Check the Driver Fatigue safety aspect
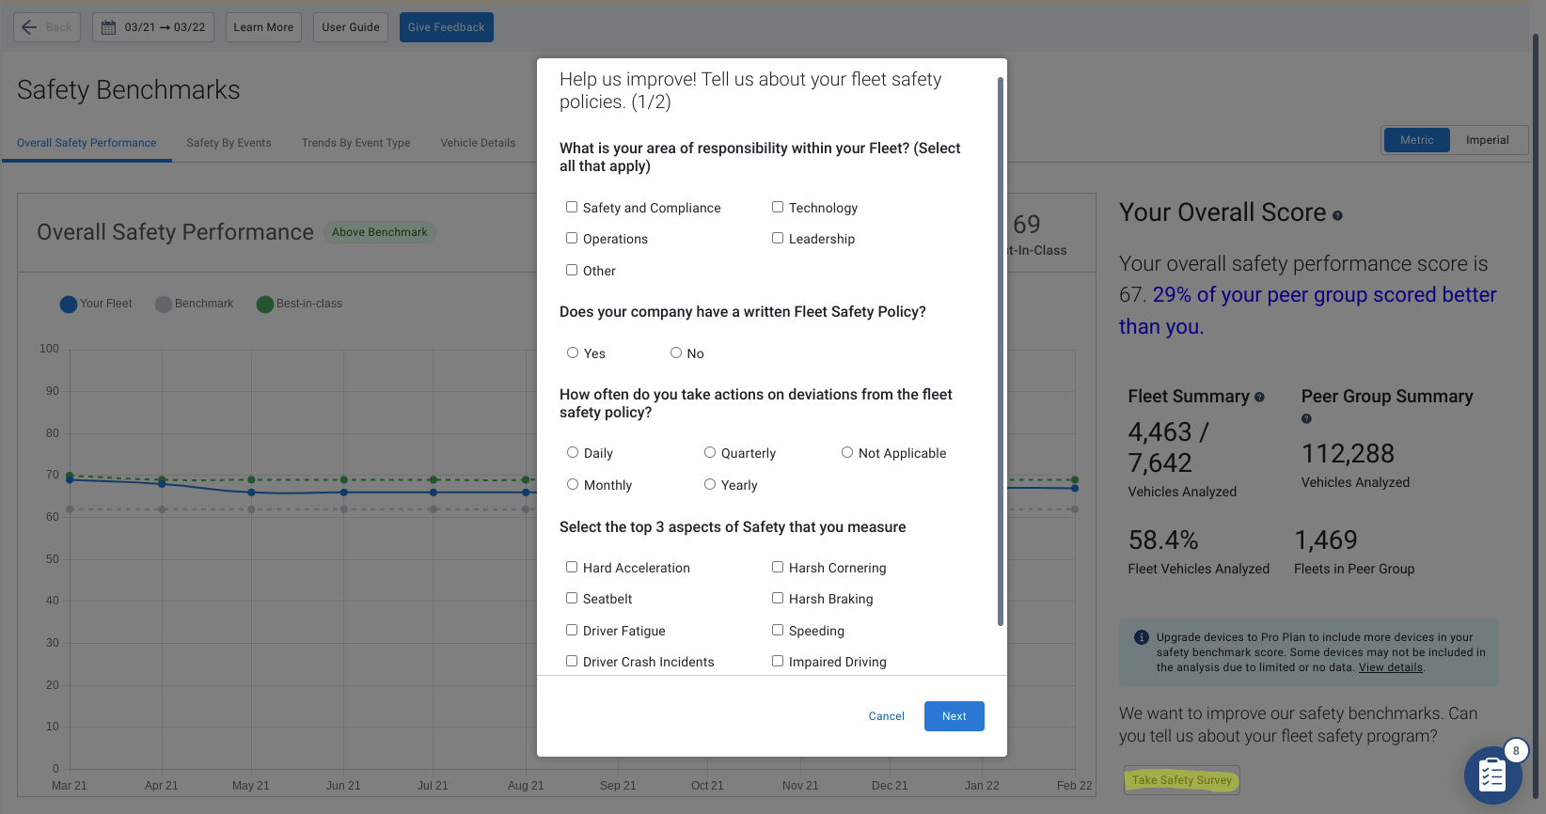This screenshot has height=814, width=1546. pos(572,630)
